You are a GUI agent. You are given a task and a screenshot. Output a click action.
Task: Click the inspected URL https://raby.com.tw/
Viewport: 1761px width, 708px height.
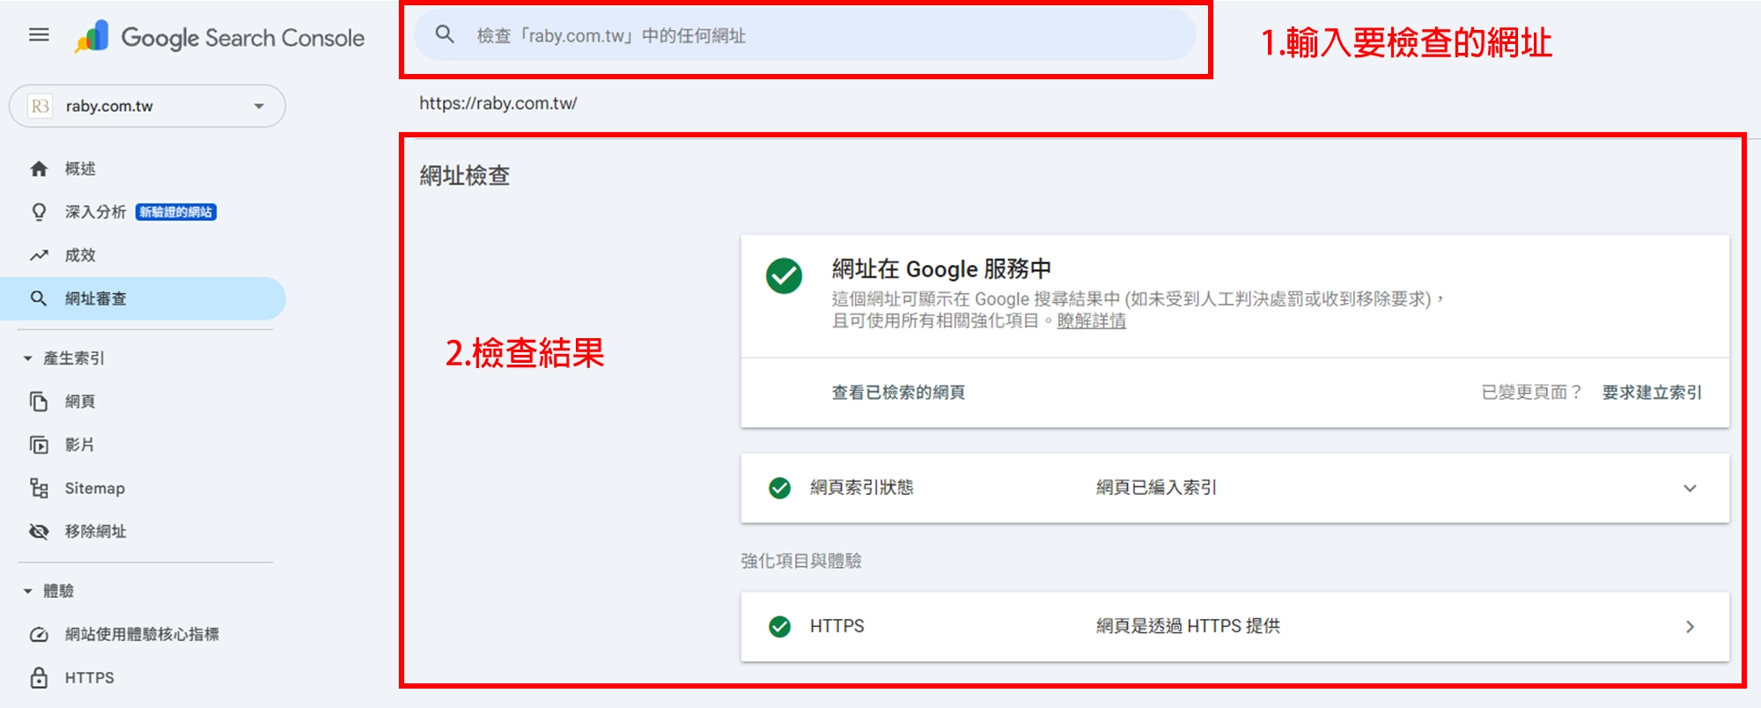point(498,103)
